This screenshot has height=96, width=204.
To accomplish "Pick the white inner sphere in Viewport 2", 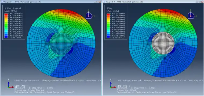I will 163,43.
